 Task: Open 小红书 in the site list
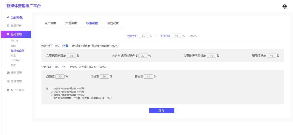(x=15, y=41)
